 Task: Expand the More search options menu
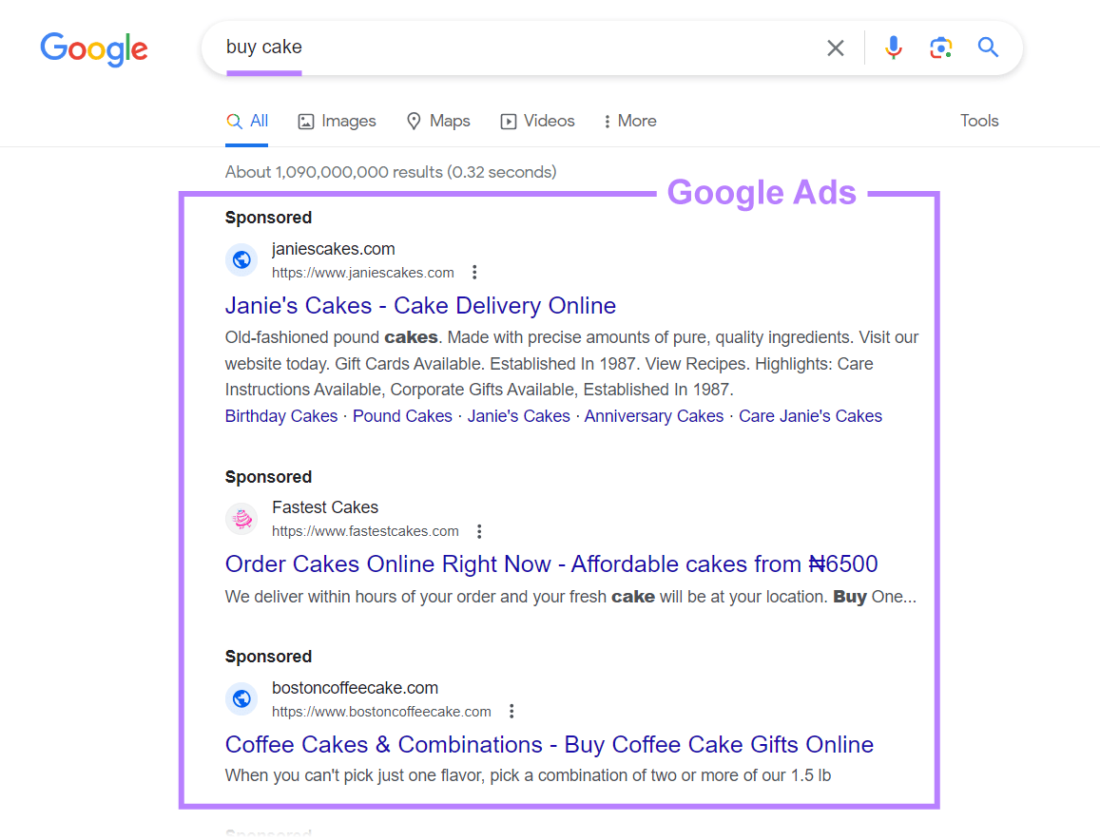(x=628, y=121)
